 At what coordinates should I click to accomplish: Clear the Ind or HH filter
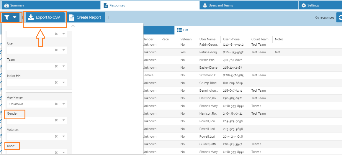(x=56, y=83)
